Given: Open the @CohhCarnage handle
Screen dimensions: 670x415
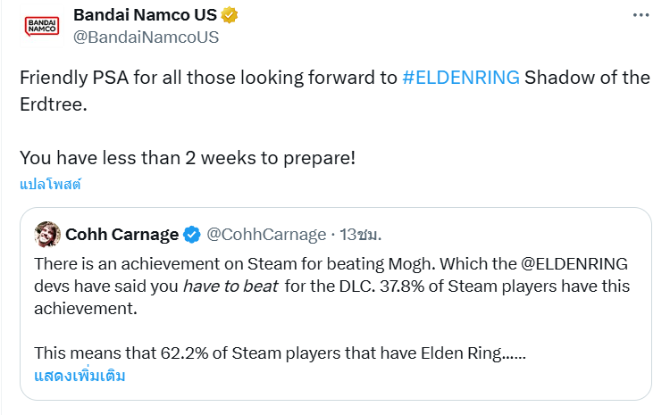Looking at the screenshot, I should (266, 235).
